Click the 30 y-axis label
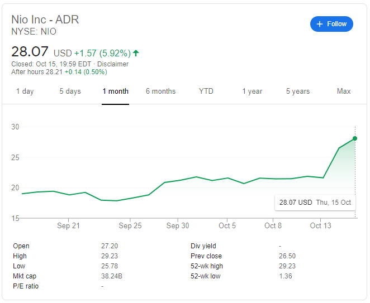 click(15, 127)
